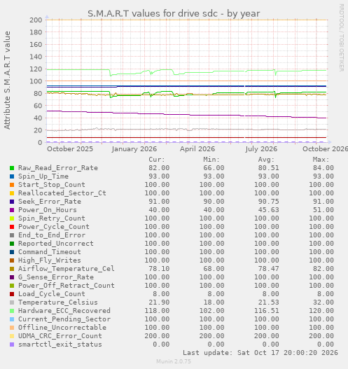
Task: Select the End_to_End_Error legend label
Action: click(x=52, y=235)
